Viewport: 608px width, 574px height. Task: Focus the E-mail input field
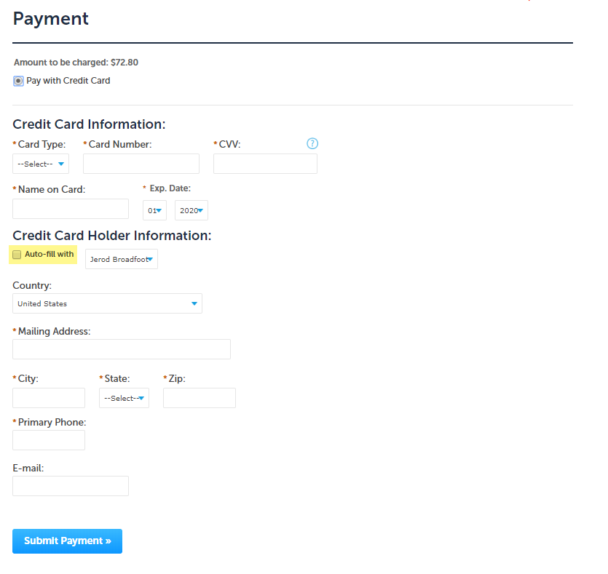click(71, 486)
